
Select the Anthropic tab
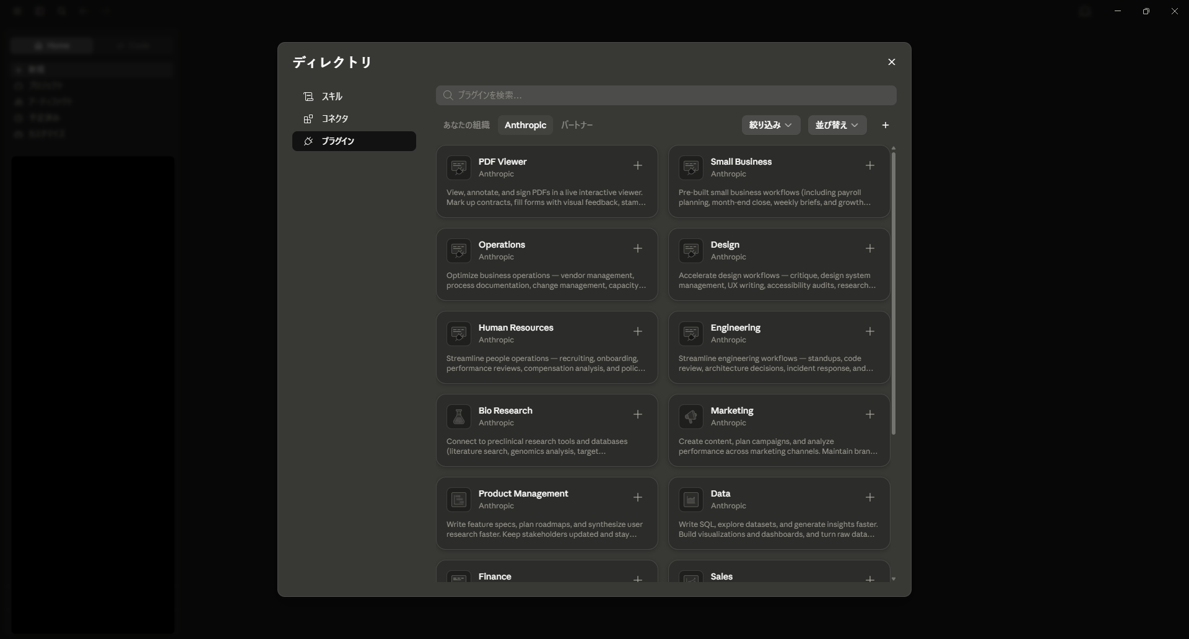(x=525, y=125)
